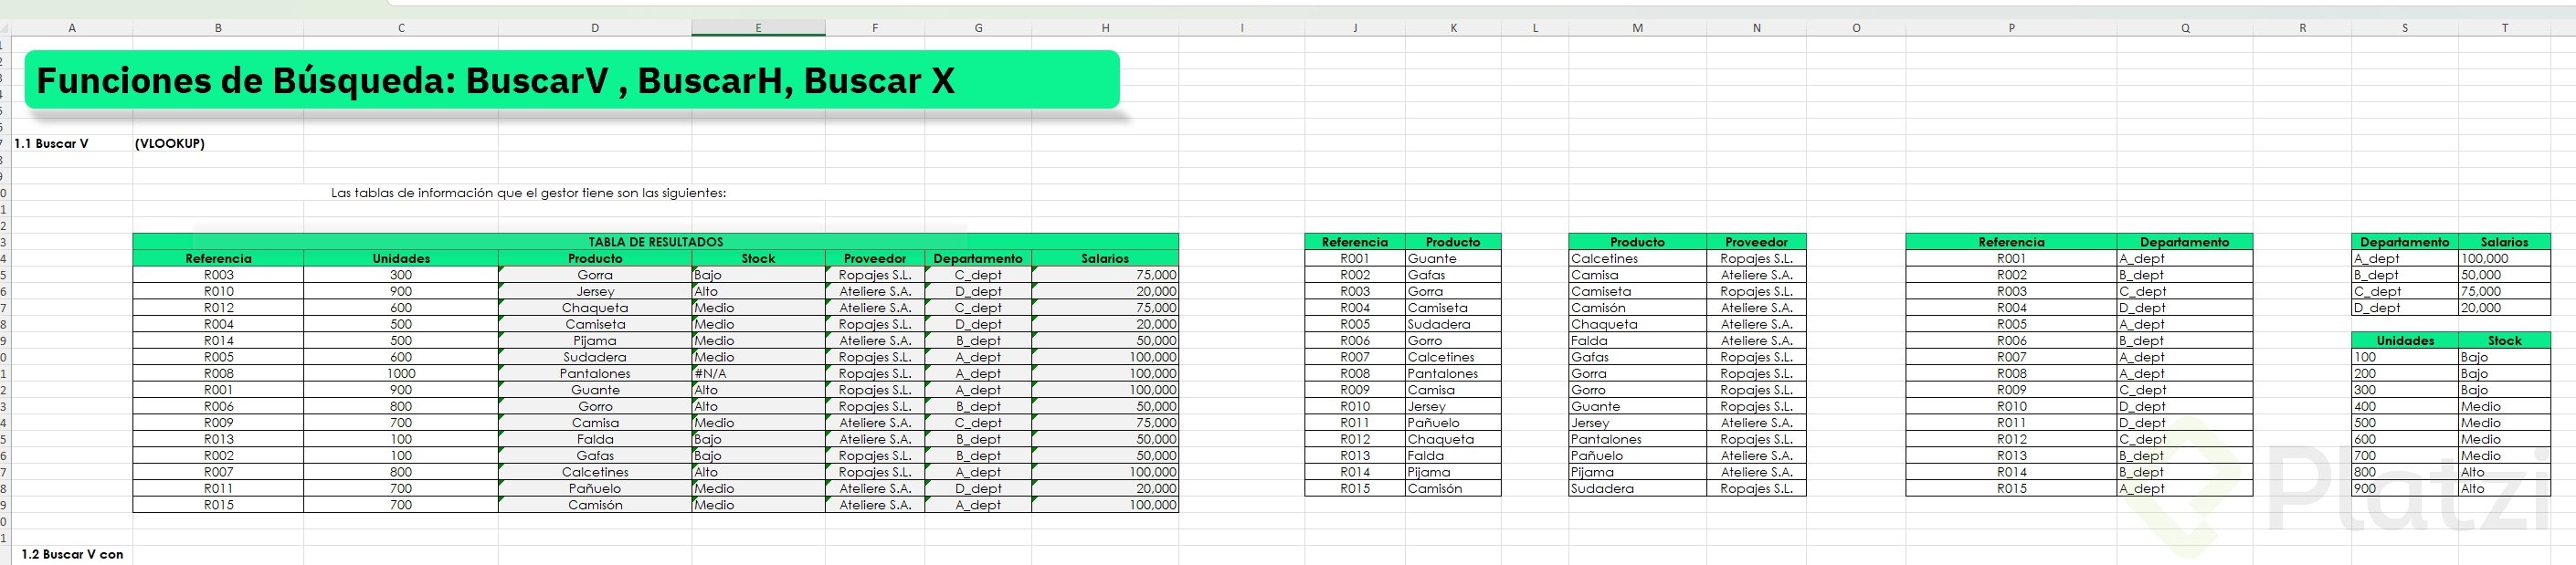Select 'Ropajes S.L.' beside Calcetines in Producto-Proveedor table

click(x=1756, y=258)
